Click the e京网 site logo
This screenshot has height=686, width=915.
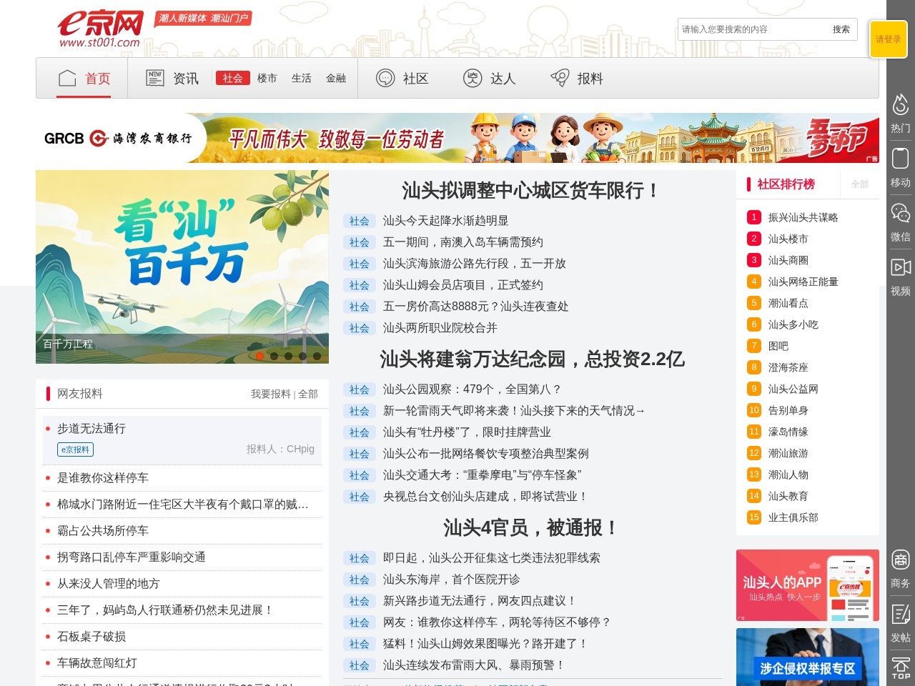click(x=100, y=29)
